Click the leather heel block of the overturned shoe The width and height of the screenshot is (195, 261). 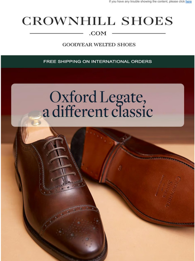[x=100, y=153]
